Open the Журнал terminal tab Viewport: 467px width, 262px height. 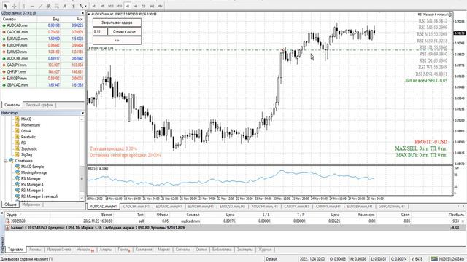coord(265,250)
